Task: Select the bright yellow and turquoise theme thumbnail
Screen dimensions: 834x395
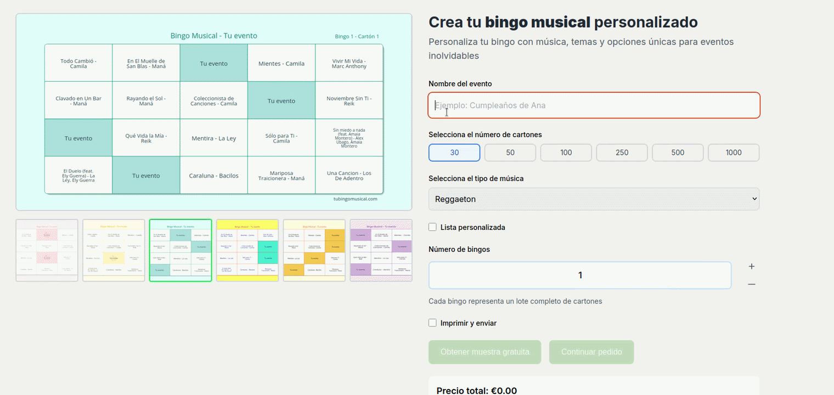Action: [x=247, y=250]
